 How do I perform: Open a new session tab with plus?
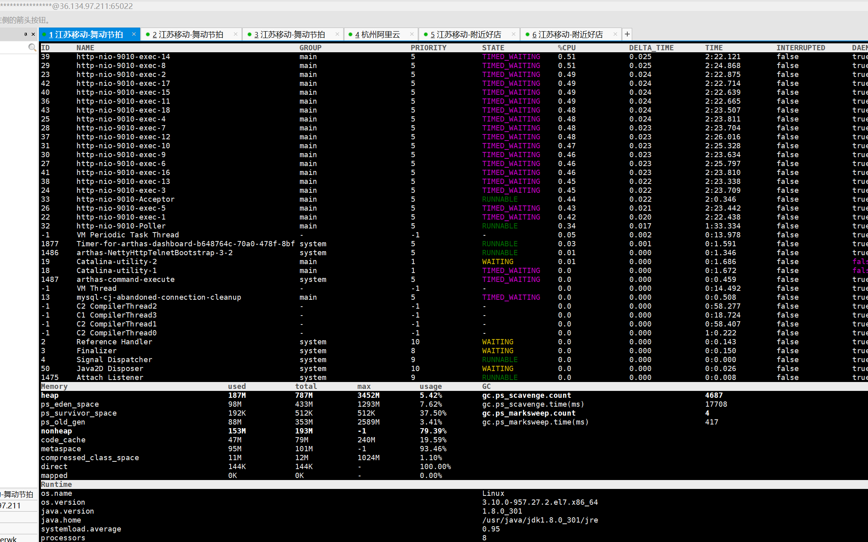pos(627,34)
